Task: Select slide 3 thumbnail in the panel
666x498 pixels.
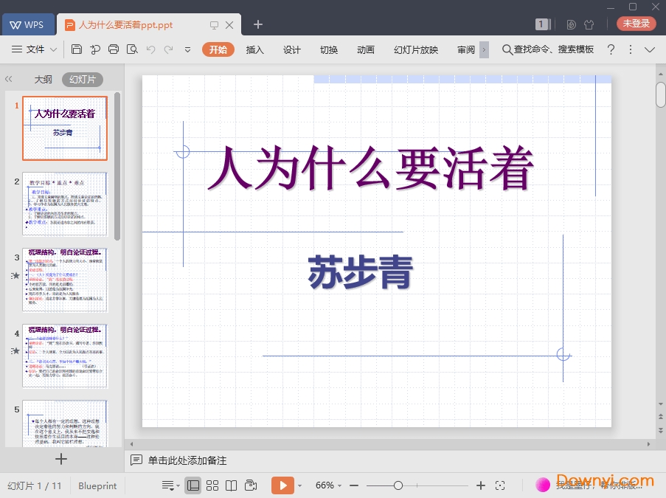Action: 65,279
